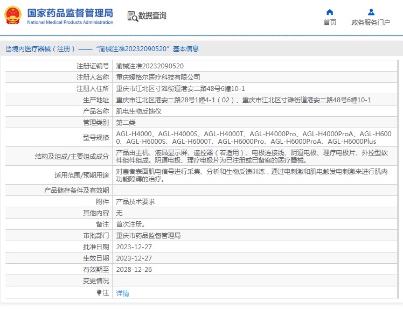Select intended use text starting 对患者表面肌电信号
The width and height of the screenshot is (403, 309).
click(x=252, y=175)
